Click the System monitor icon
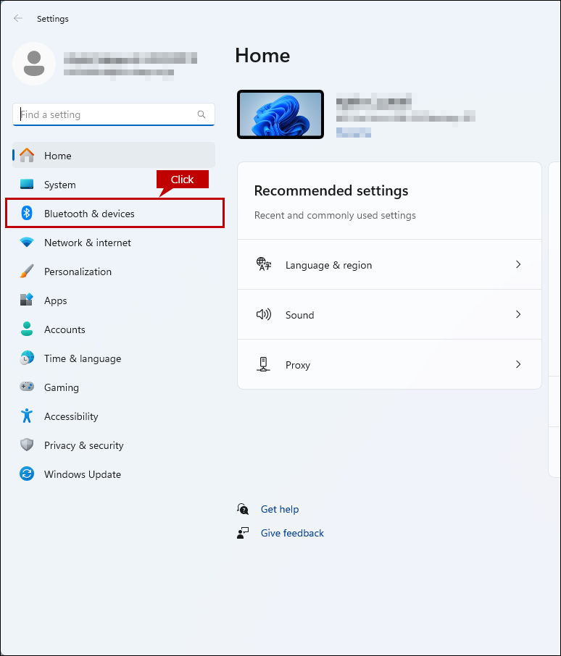 27,184
